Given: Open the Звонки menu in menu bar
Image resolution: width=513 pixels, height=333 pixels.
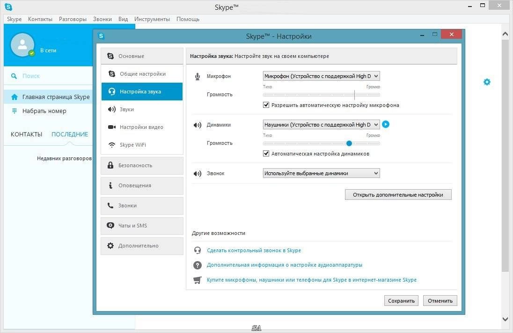Looking at the screenshot, I should click(x=103, y=19).
